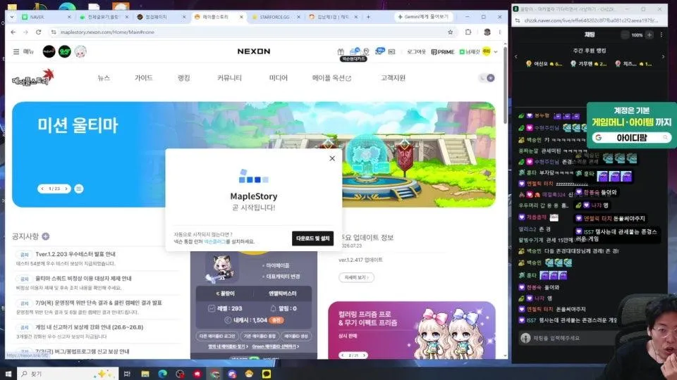Click 메이플ID 생성 button

tap(295, 336)
